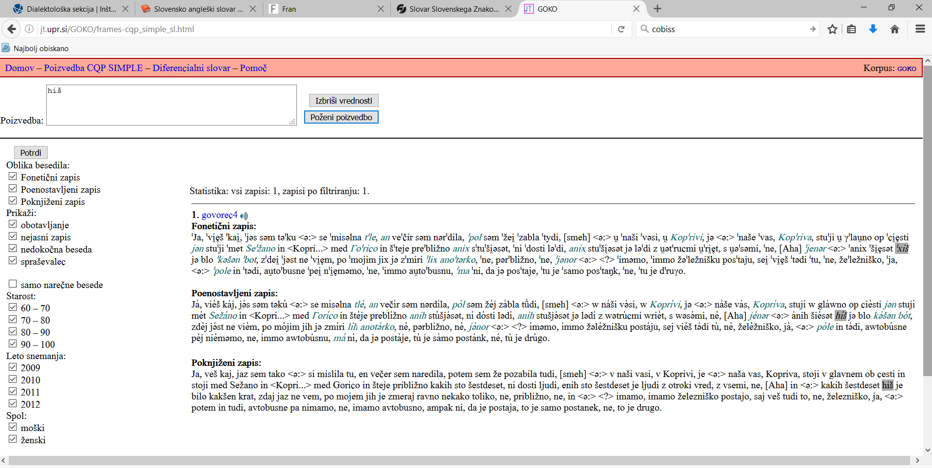Screen dimensions: 932x468
Task: Open the browser hamburger menu
Action: click(920, 29)
